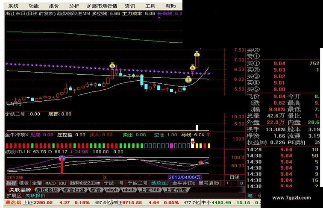
Task: Click the money bag marker at the 7.00 peak
Action: point(197,54)
